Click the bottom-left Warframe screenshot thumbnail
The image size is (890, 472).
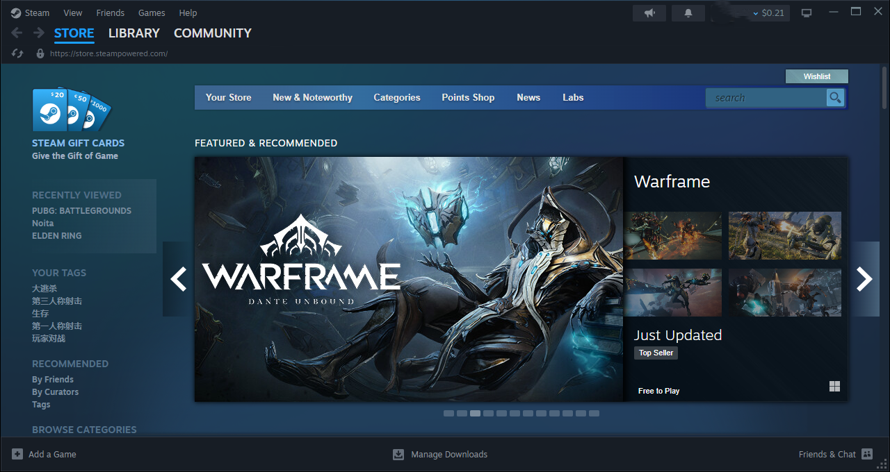673,293
